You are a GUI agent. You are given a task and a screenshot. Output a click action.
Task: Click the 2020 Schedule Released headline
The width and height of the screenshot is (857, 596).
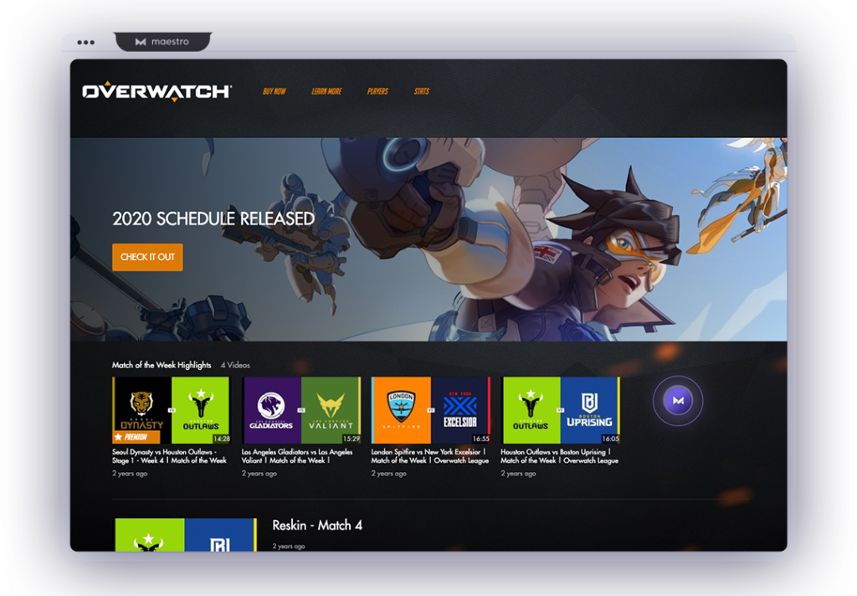pos(213,218)
